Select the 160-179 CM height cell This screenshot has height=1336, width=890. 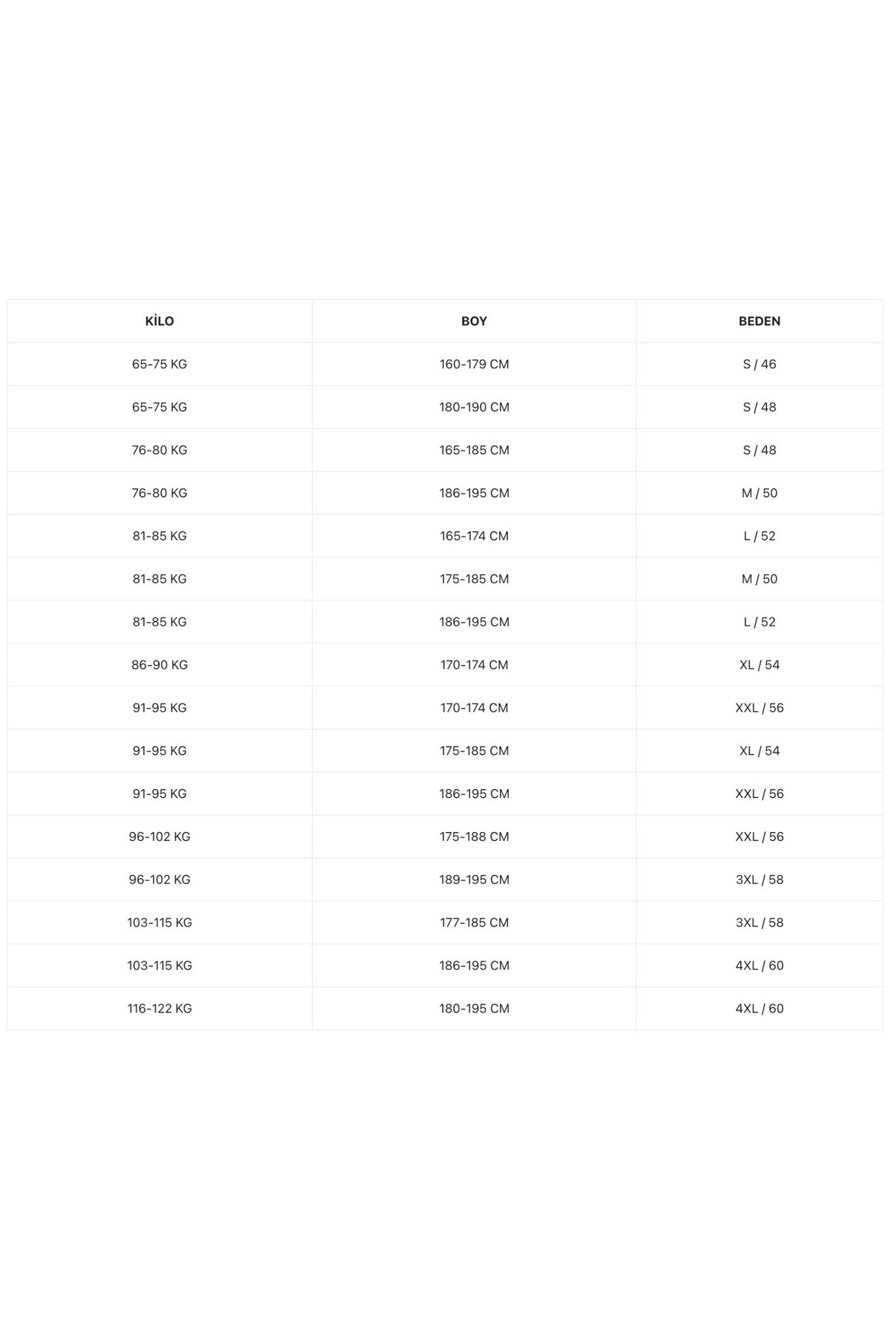click(x=474, y=364)
